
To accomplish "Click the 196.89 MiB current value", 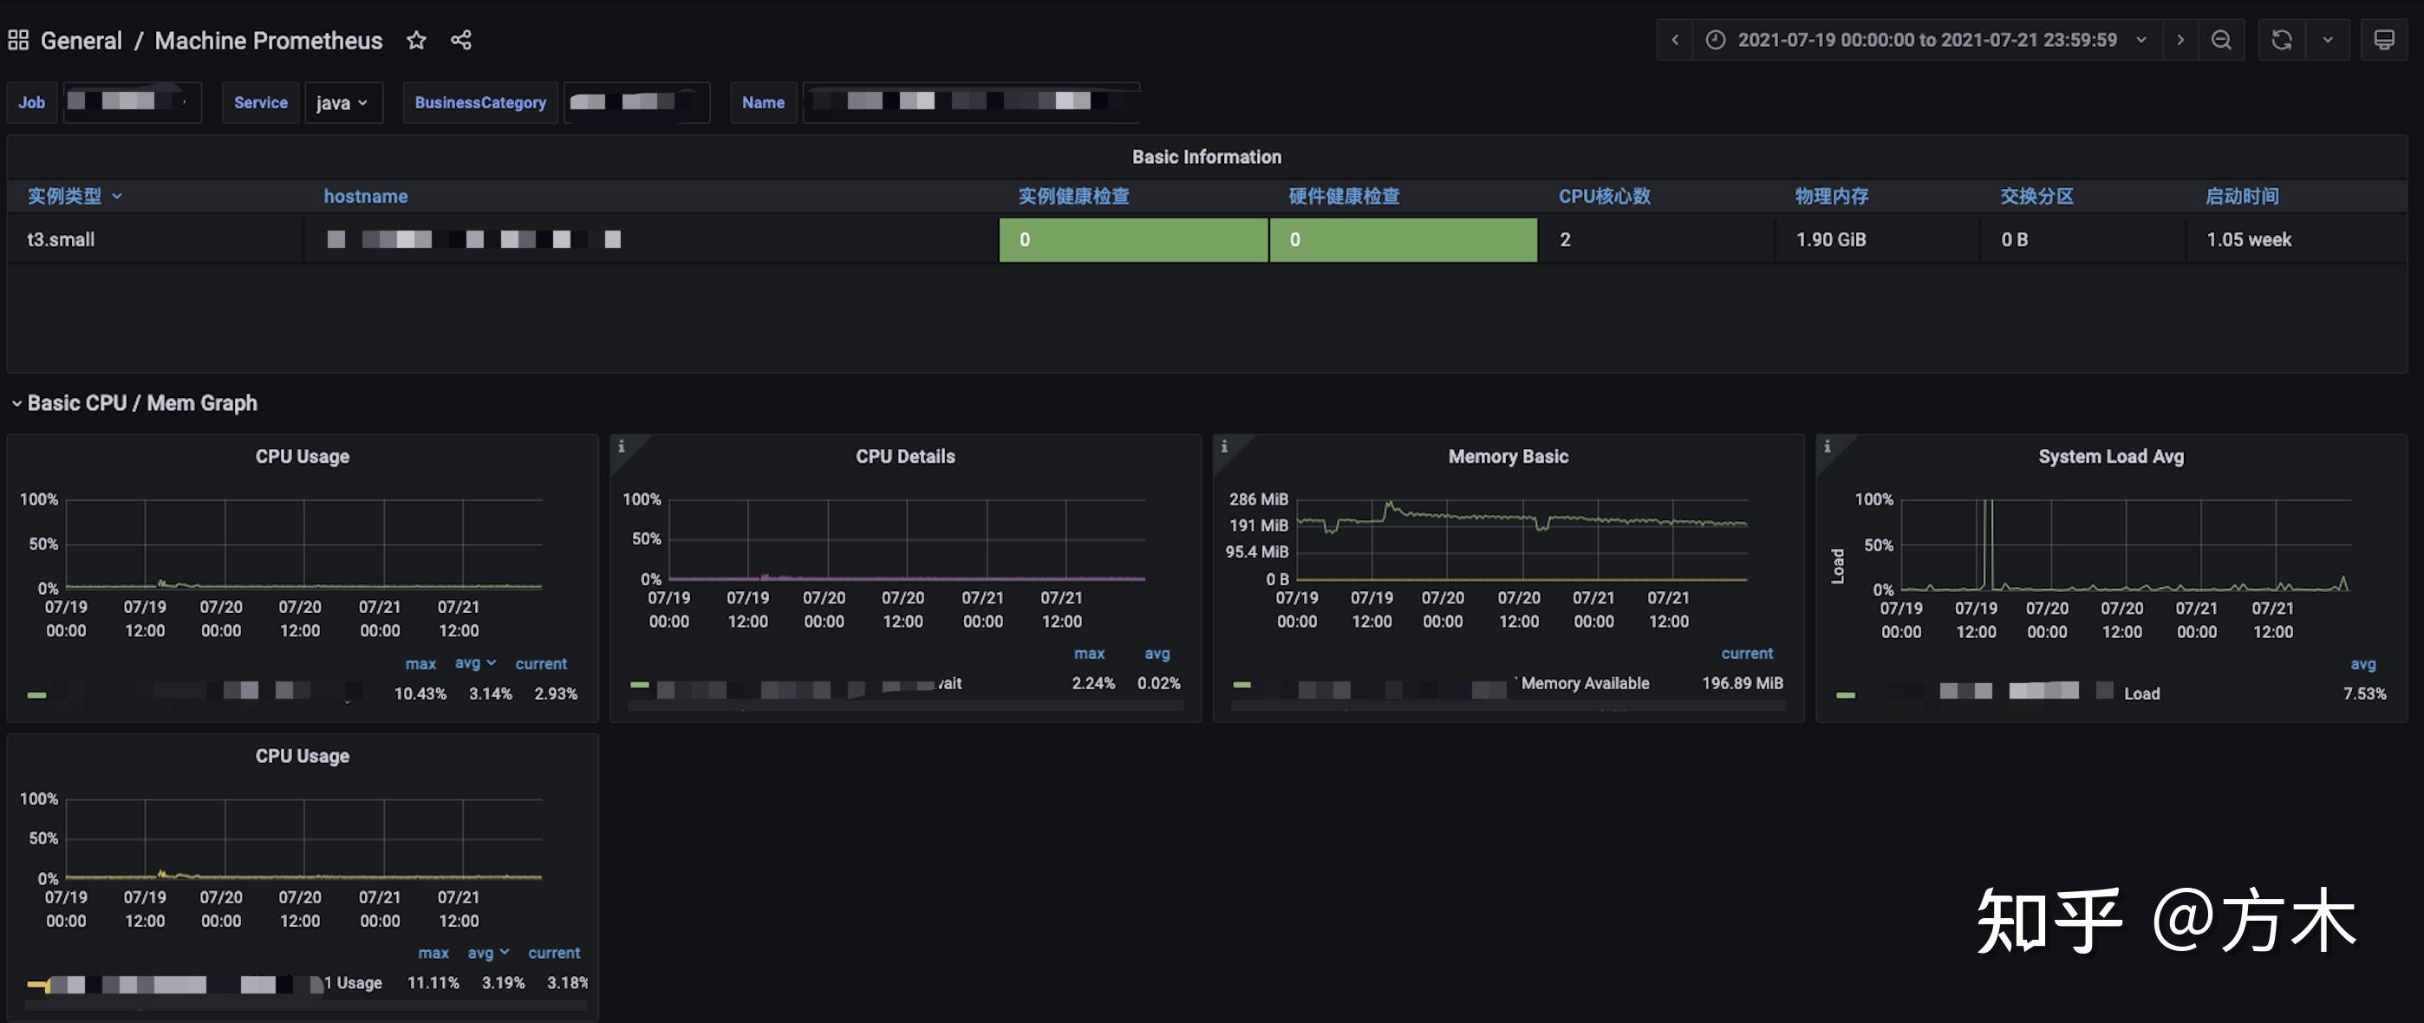I will (1742, 683).
